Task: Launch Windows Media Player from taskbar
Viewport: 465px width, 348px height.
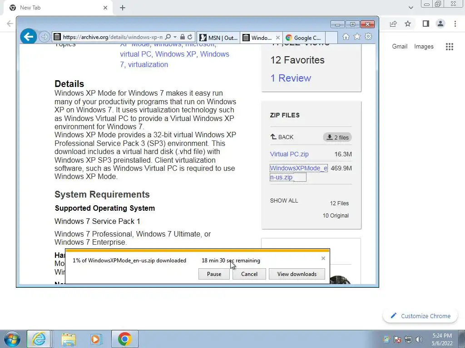Action: point(96,339)
